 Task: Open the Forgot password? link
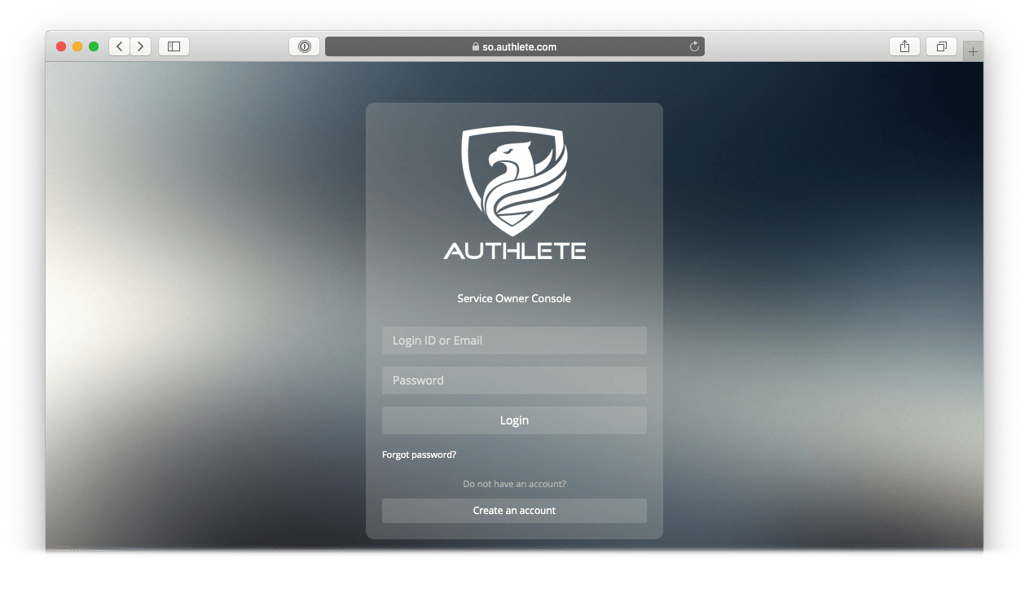click(x=419, y=455)
